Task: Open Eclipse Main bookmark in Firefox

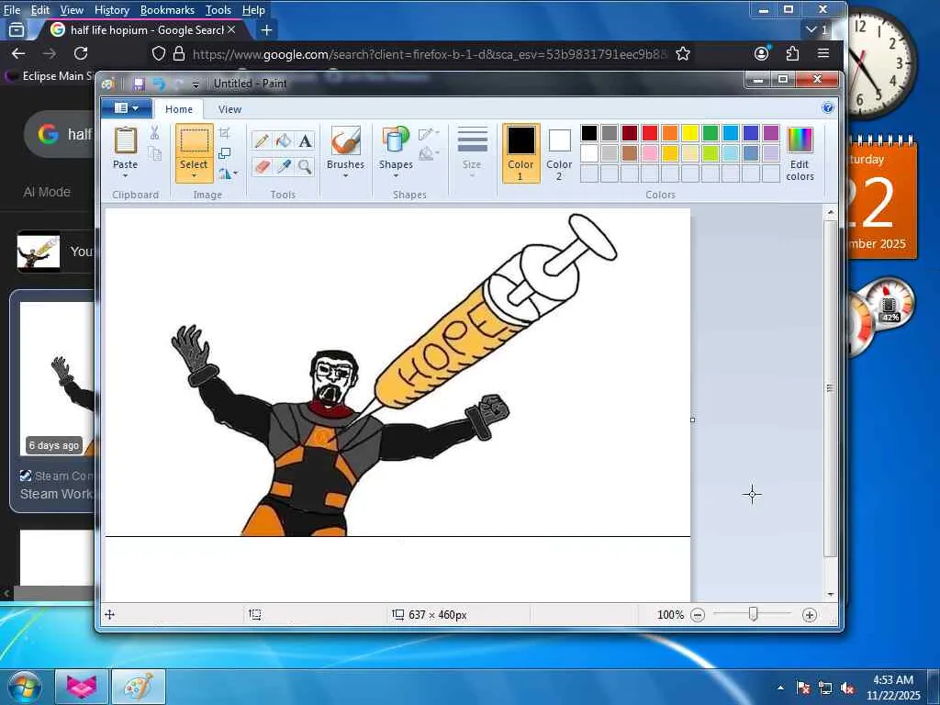Action: tap(51, 75)
